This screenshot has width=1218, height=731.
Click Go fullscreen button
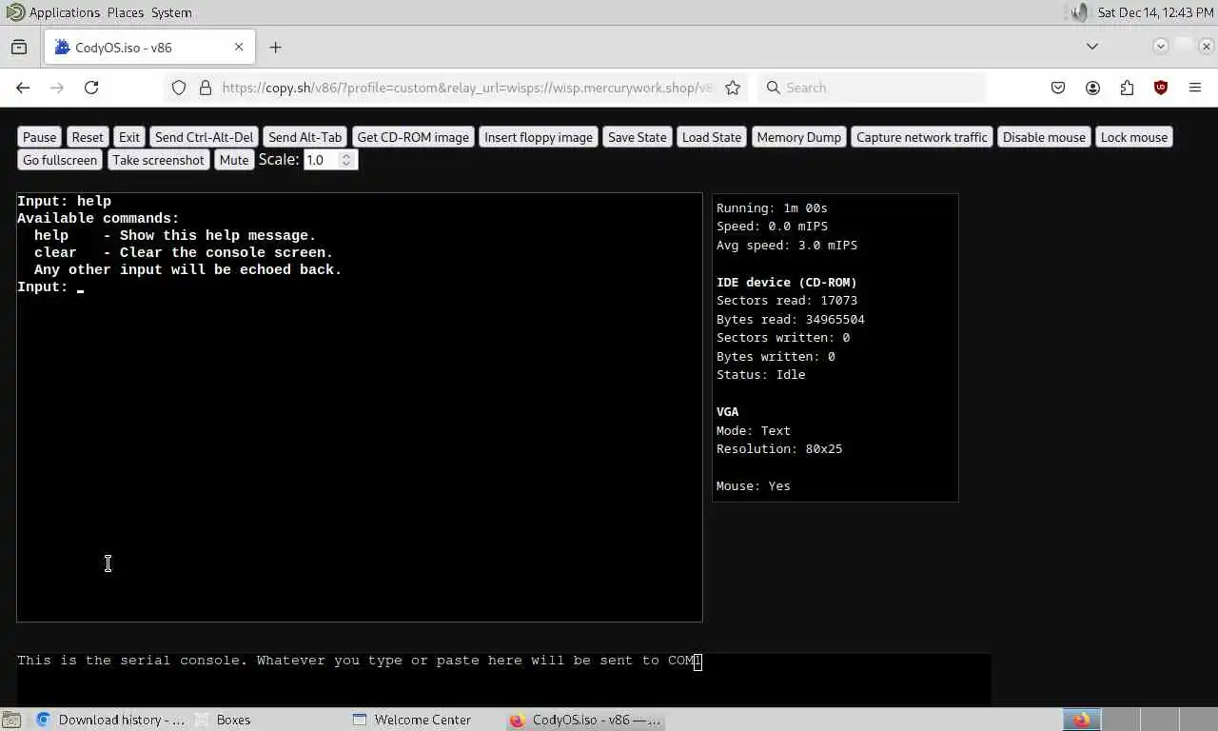tap(60, 160)
